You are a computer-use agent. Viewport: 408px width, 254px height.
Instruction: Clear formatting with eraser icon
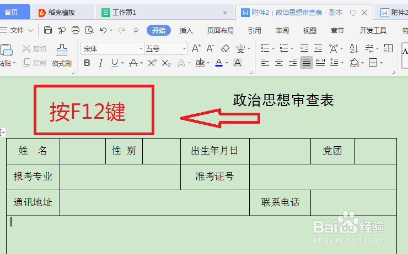point(226,48)
